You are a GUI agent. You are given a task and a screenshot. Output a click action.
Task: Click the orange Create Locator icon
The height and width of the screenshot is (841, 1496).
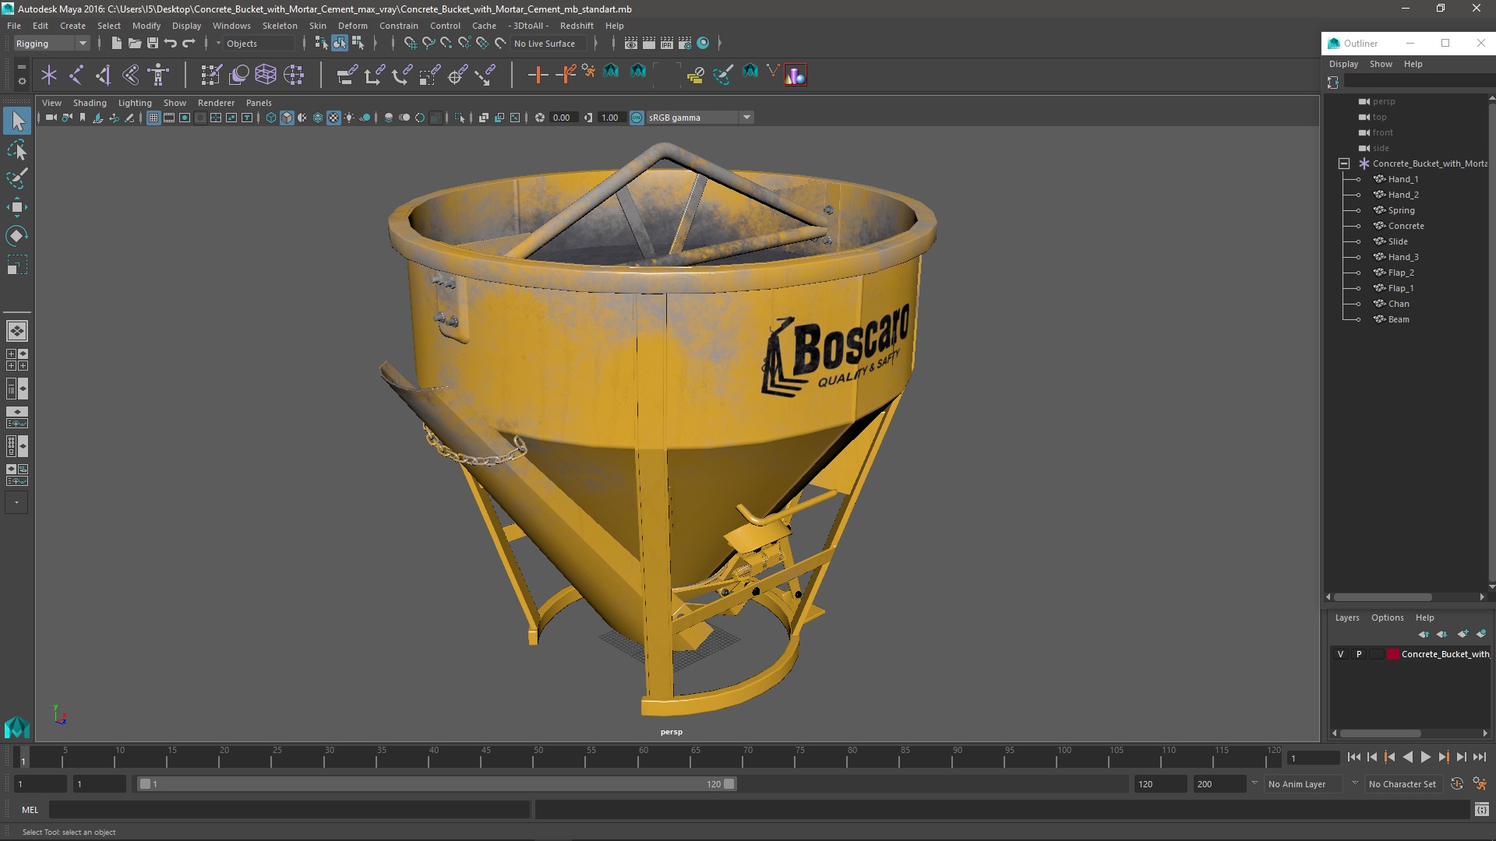pyautogui.click(x=538, y=75)
